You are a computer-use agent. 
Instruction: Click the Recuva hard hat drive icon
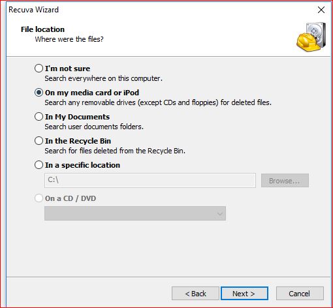click(311, 37)
